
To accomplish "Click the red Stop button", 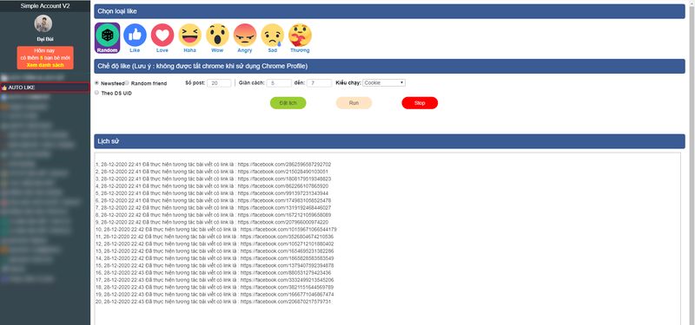I will [x=420, y=103].
